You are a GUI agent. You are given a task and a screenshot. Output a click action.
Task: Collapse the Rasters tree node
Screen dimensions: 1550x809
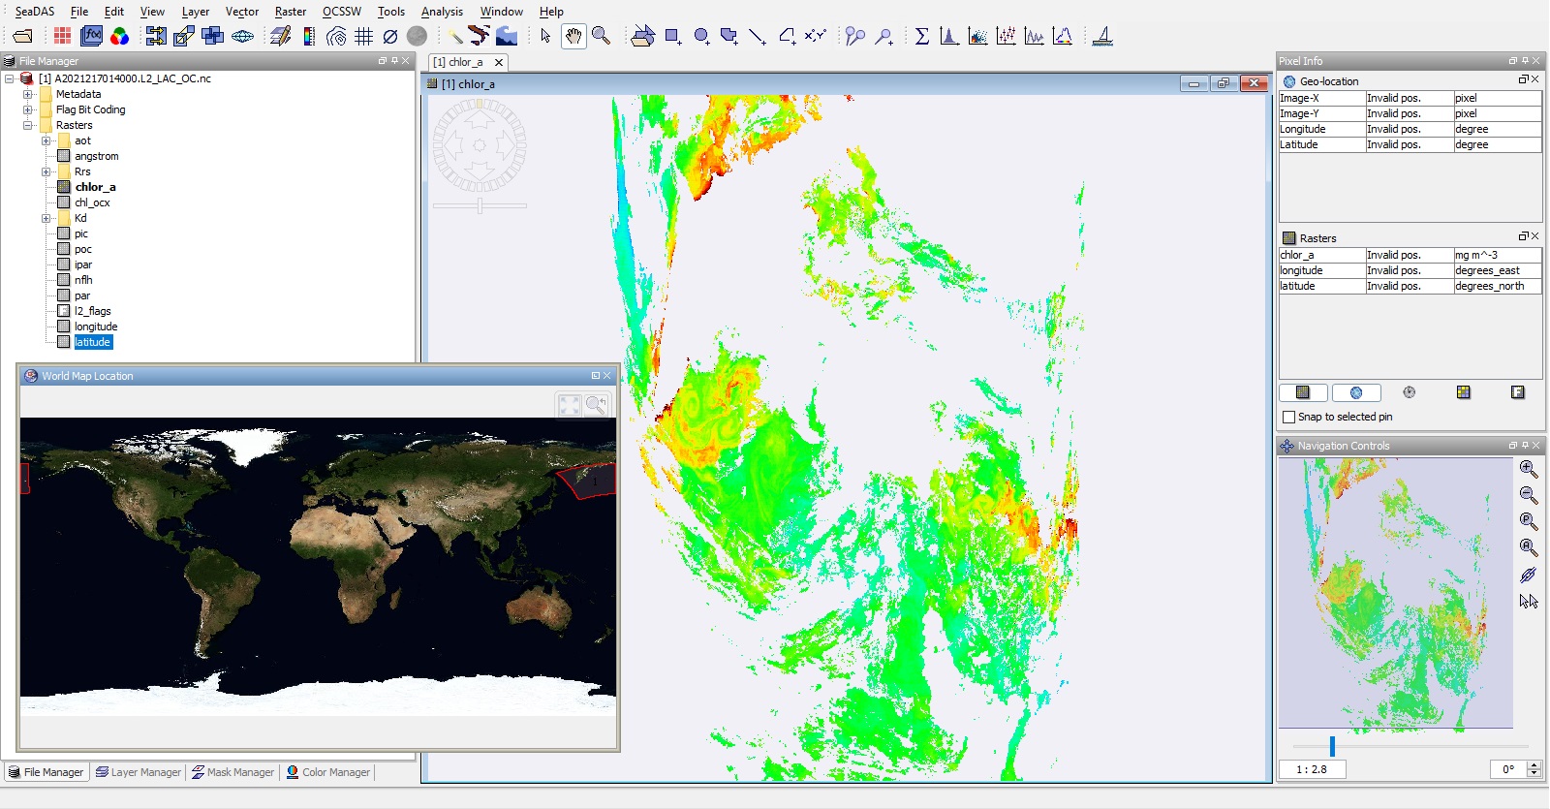coord(28,125)
